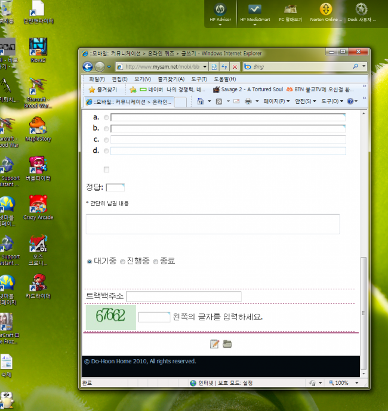Viewport: 388px width, 411px height.
Task: Click the captcha text input field
Action: [x=154, y=317]
